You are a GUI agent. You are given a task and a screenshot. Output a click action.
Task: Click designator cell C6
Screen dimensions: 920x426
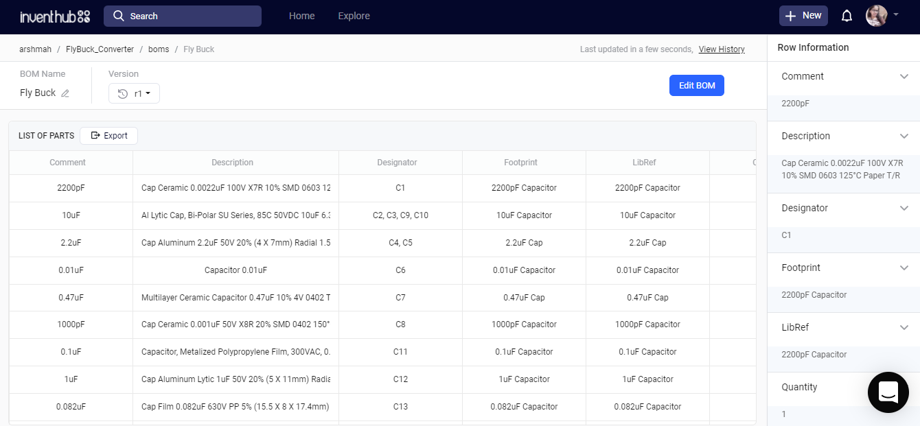pyautogui.click(x=400, y=270)
